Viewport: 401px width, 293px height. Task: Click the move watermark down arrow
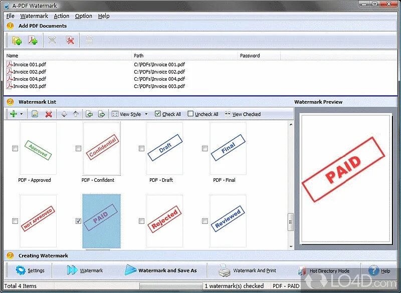click(x=64, y=114)
